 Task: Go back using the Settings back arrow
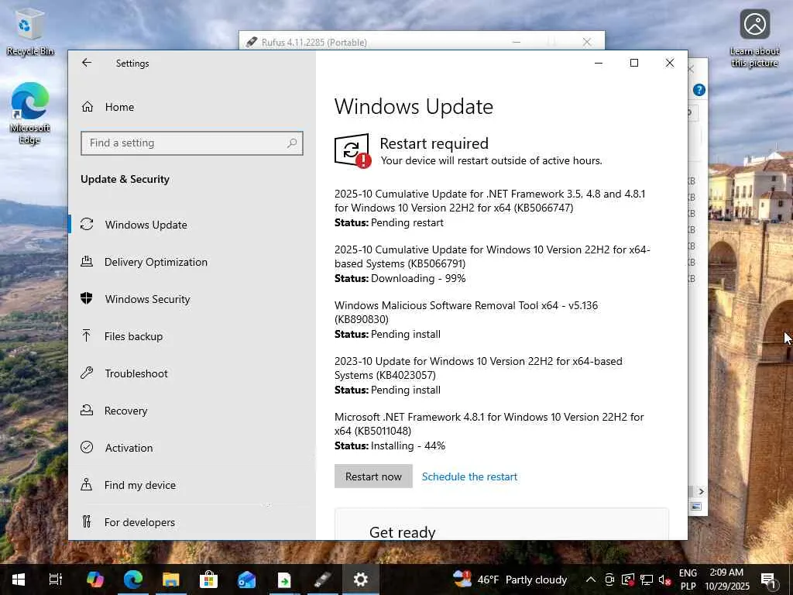click(x=87, y=63)
